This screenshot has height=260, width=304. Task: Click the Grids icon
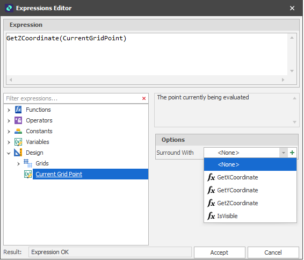coord(28,163)
